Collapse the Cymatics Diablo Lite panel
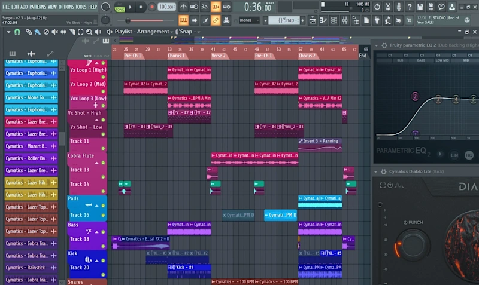The image size is (479, 285). 376,172
